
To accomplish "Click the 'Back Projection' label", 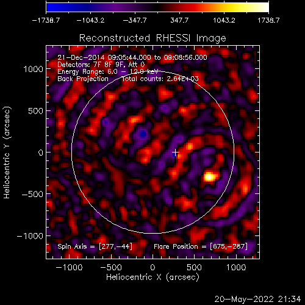I will [83, 79].
